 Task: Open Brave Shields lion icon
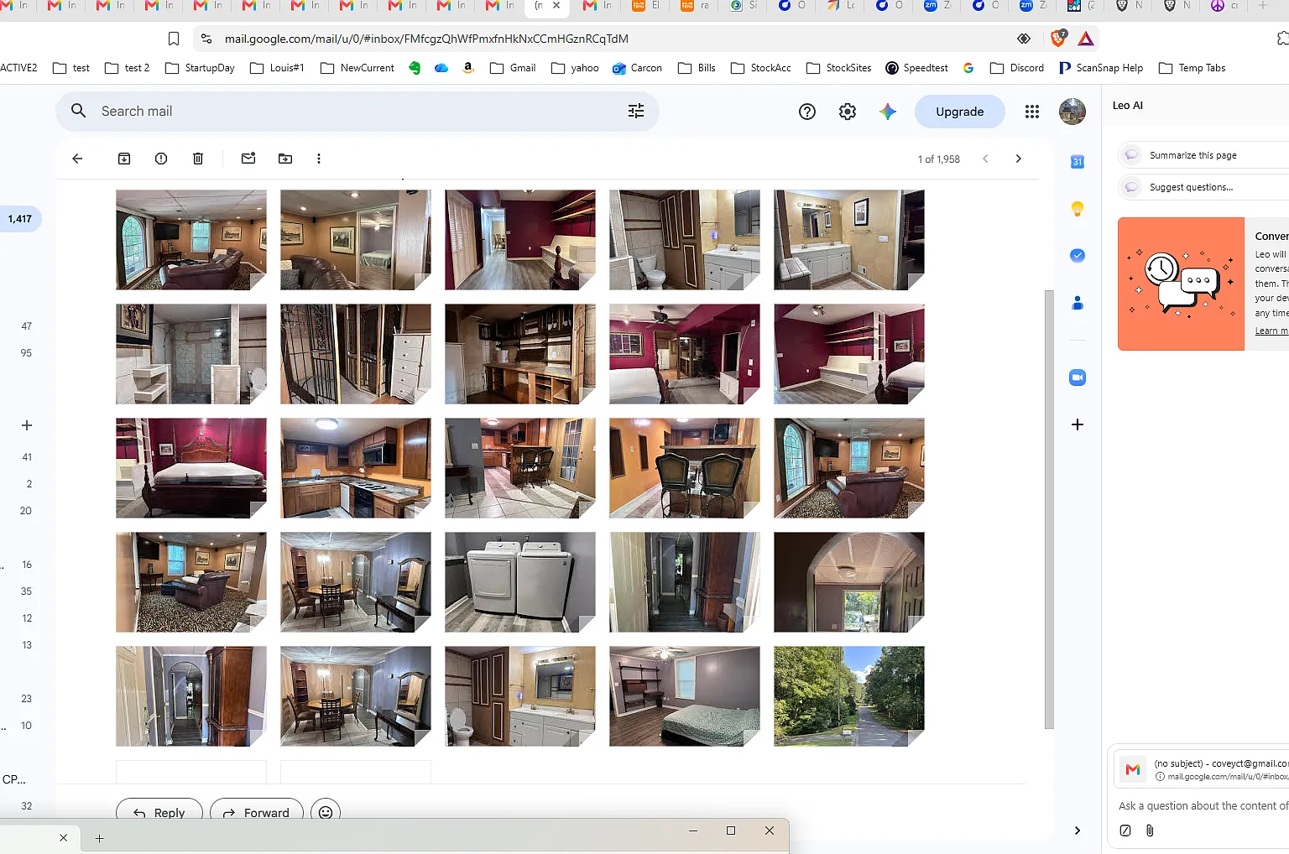1058,39
